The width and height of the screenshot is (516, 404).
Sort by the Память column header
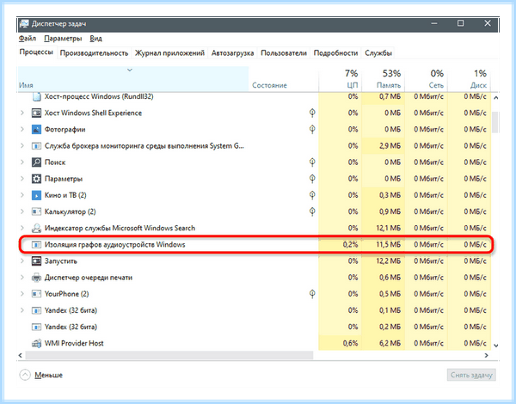coord(383,79)
